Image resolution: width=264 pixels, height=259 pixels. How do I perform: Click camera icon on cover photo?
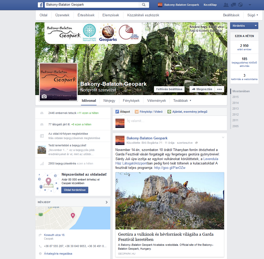click(x=43, y=30)
